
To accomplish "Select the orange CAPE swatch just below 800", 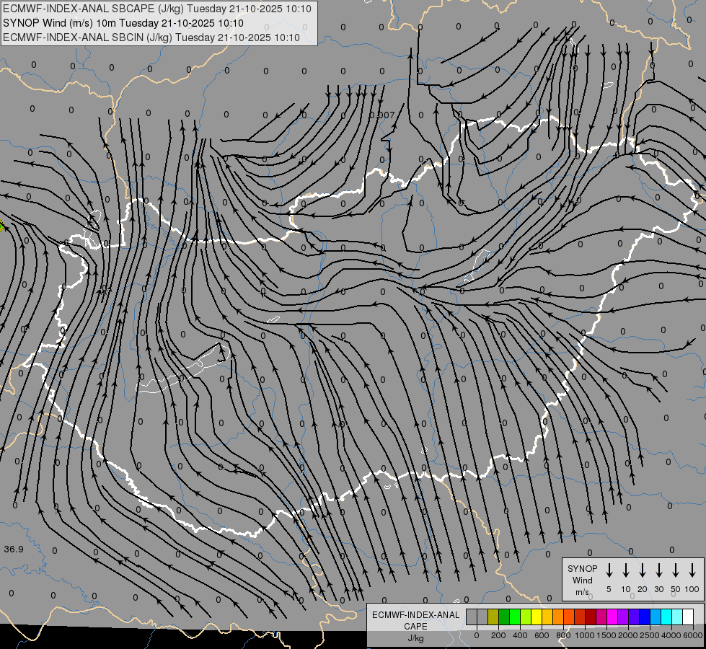I will pos(558,617).
